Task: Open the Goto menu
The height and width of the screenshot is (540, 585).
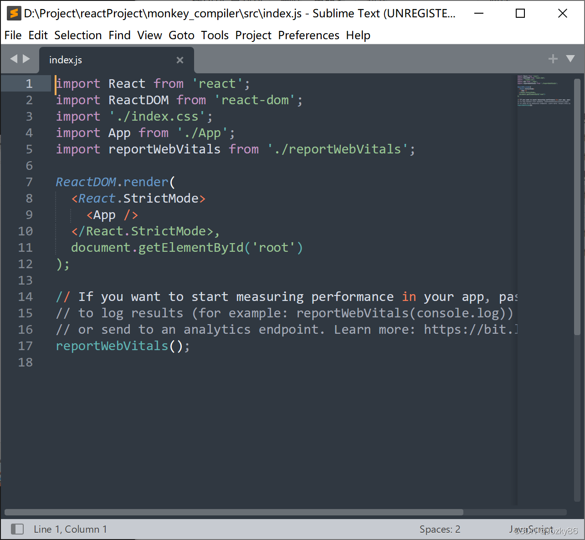Action: (x=181, y=35)
